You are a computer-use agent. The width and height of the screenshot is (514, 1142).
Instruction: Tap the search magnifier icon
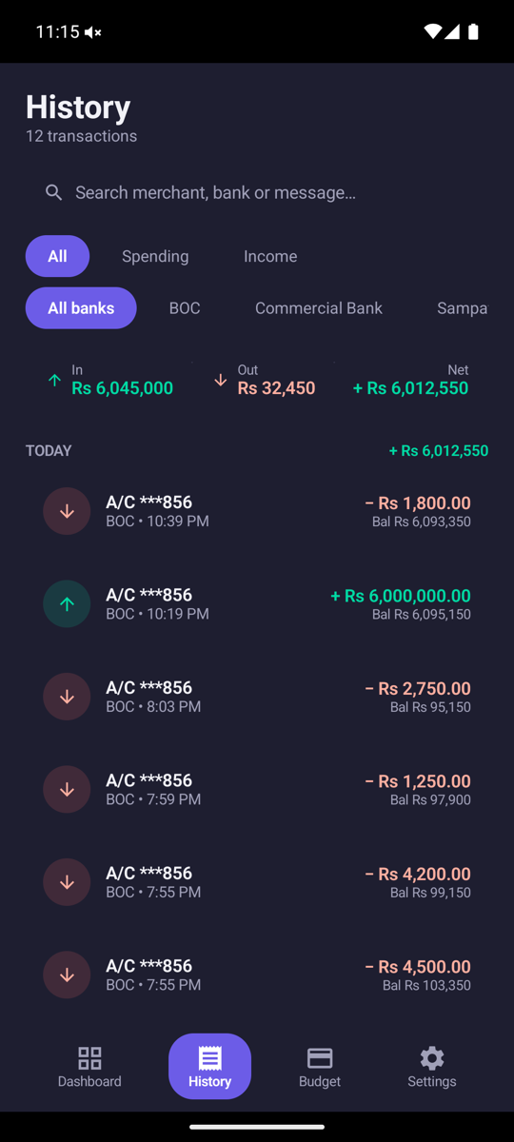[54, 192]
